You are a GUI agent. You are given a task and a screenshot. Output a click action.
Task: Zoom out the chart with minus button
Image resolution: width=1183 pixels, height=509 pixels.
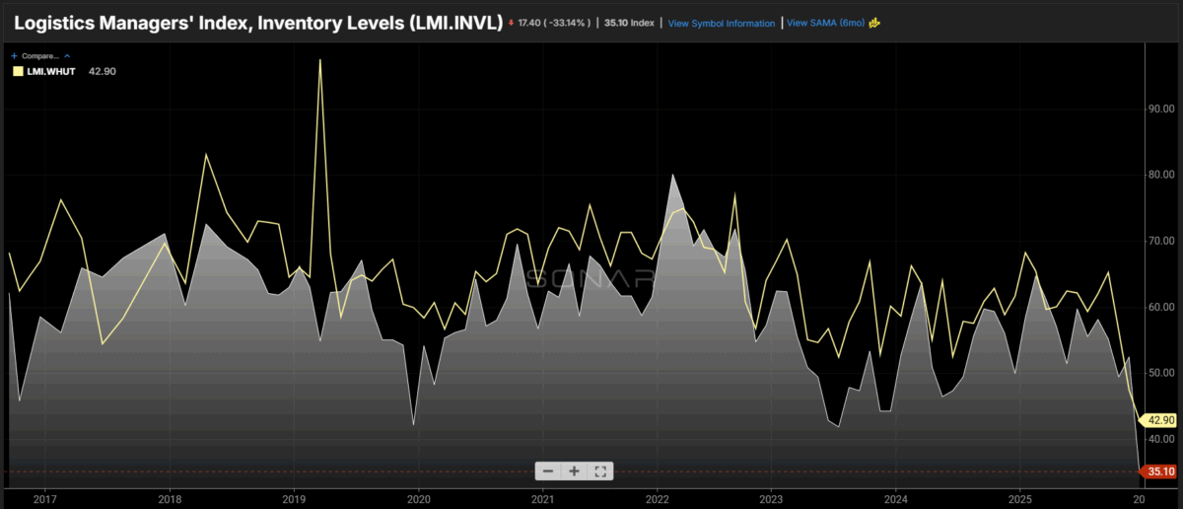click(548, 471)
